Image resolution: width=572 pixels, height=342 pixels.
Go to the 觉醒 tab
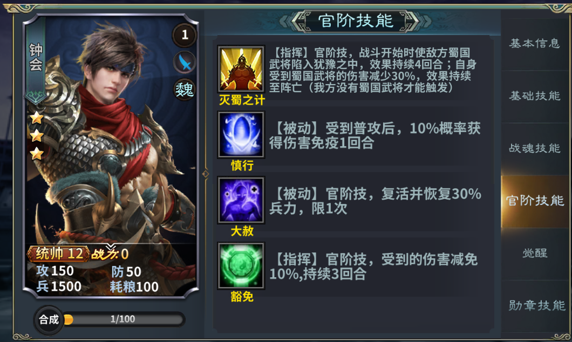coord(534,254)
